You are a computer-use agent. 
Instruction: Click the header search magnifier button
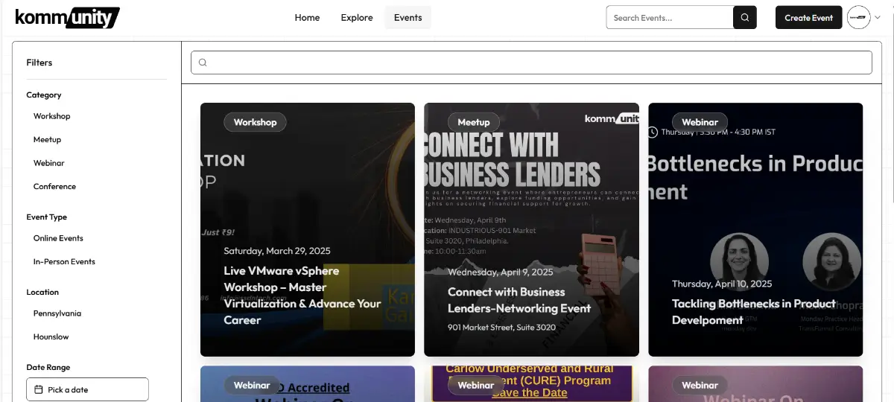[745, 18]
